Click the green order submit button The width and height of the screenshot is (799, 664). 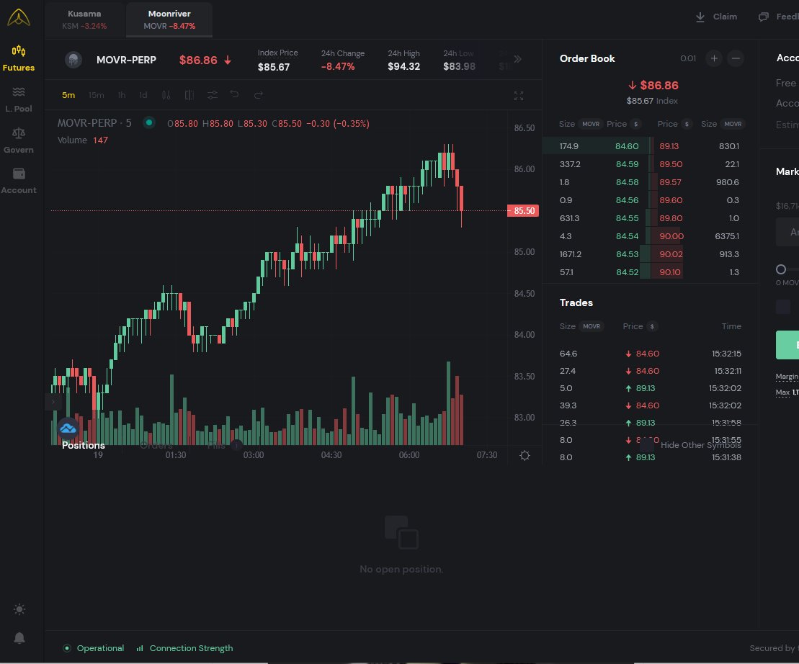click(787, 345)
